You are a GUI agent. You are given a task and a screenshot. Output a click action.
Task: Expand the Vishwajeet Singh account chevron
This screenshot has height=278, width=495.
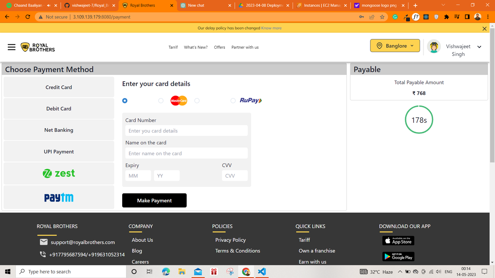(x=479, y=47)
